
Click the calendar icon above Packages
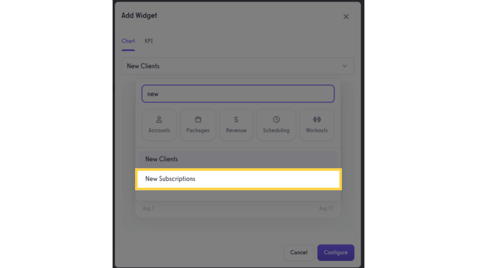click(198, 119)
